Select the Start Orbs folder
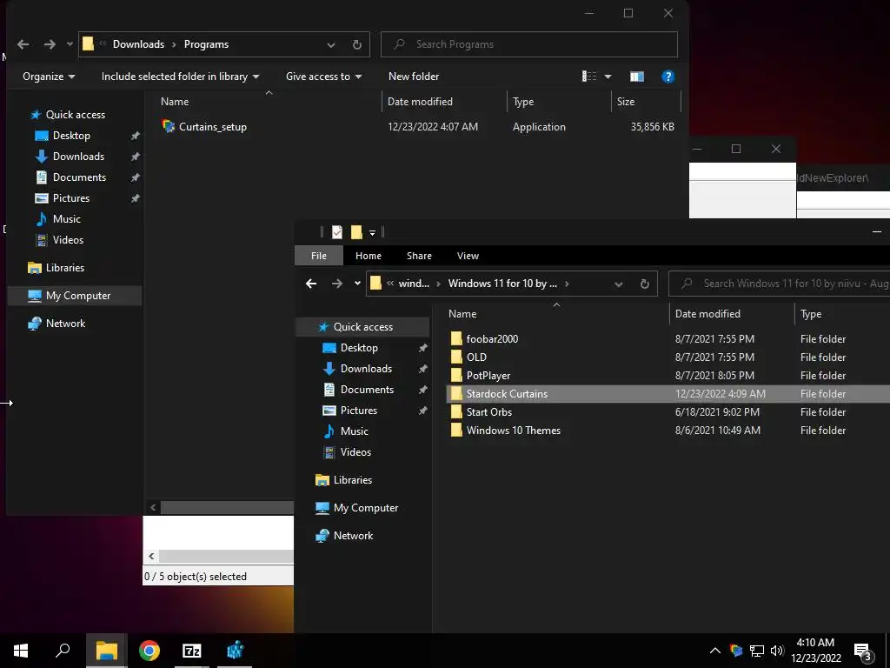 488,411
